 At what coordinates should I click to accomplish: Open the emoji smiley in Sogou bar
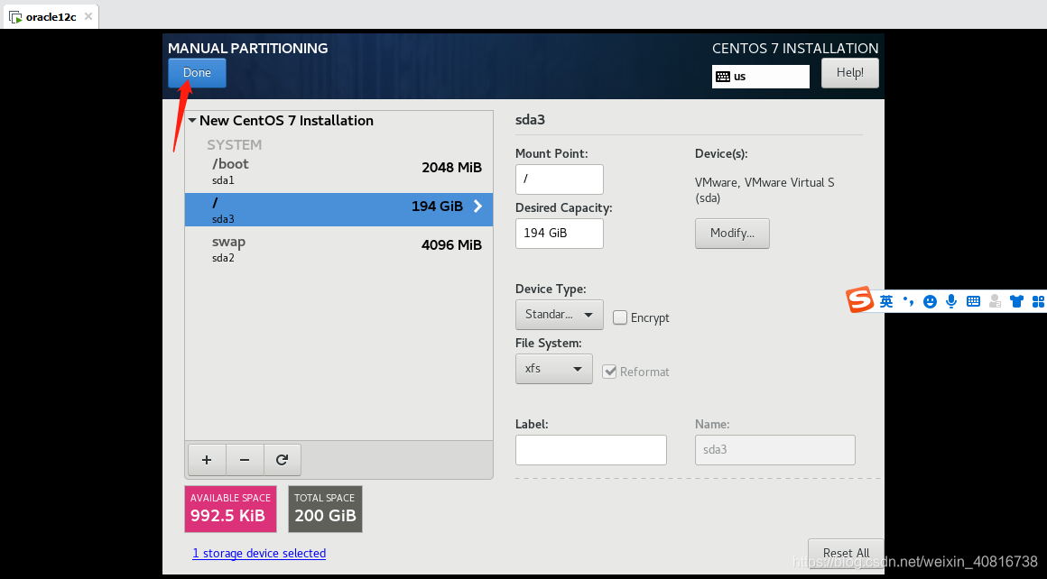pos(930,301)
